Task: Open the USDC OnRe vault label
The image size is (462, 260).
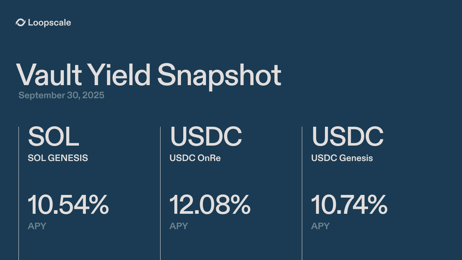Action: [195, 158]
